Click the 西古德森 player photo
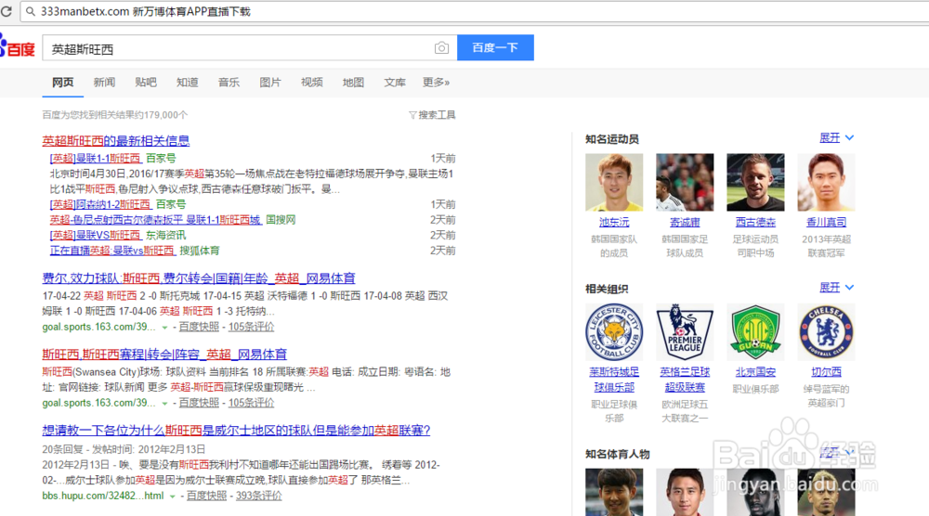This screenshot has width=929, height=516. pos(755,182)
